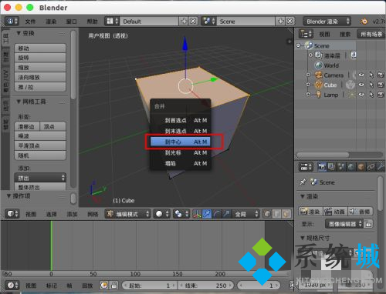The image size is (386, 294).
Task: Toggle hide Cube eye in outliner
Action: click(361, 85)
